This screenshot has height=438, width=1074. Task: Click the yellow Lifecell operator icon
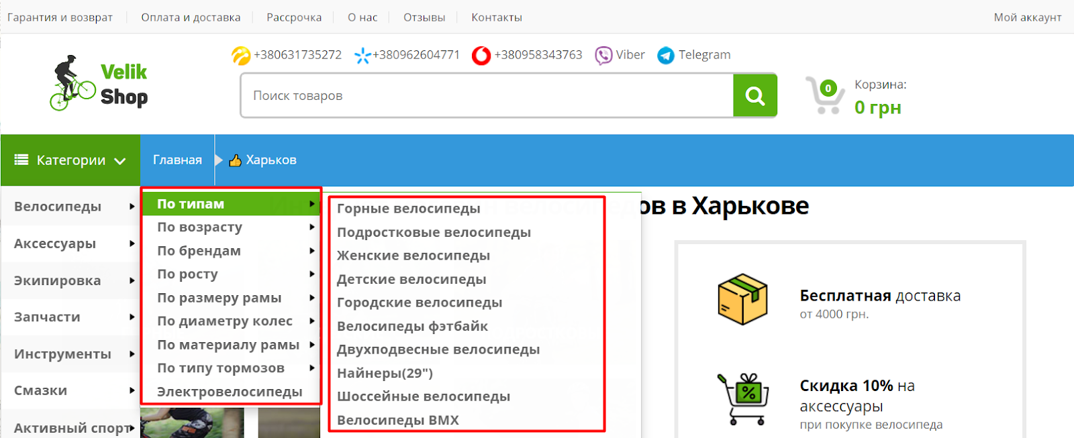coord(240,55)
